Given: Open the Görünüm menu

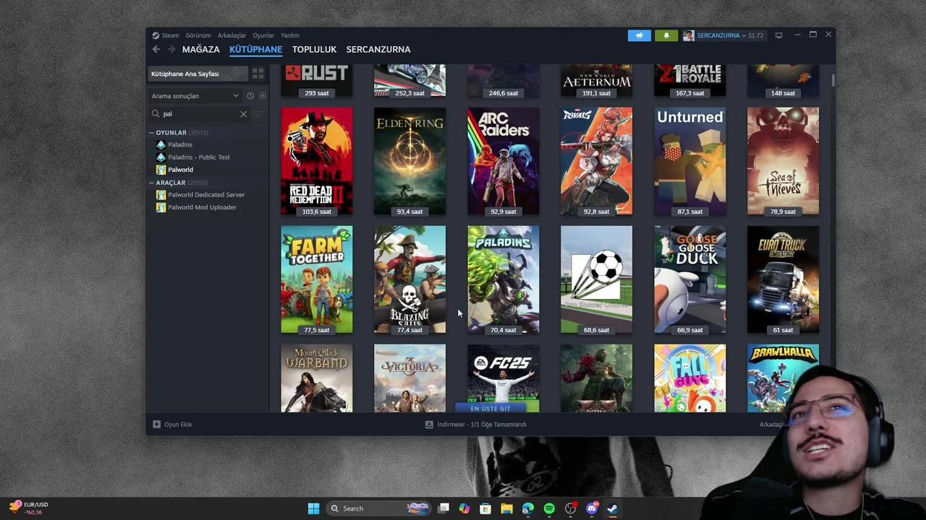Looking at the screenshot, I should pos(198,35).
